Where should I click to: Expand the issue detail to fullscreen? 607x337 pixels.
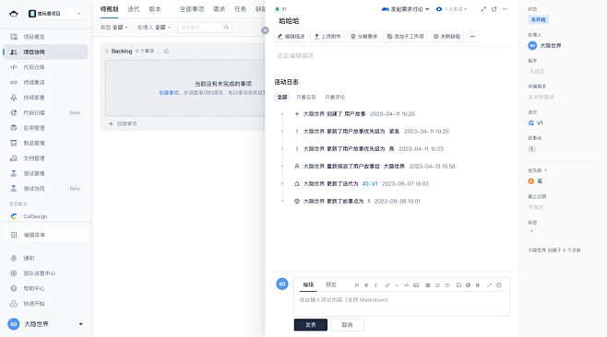[x=483, y=9]
